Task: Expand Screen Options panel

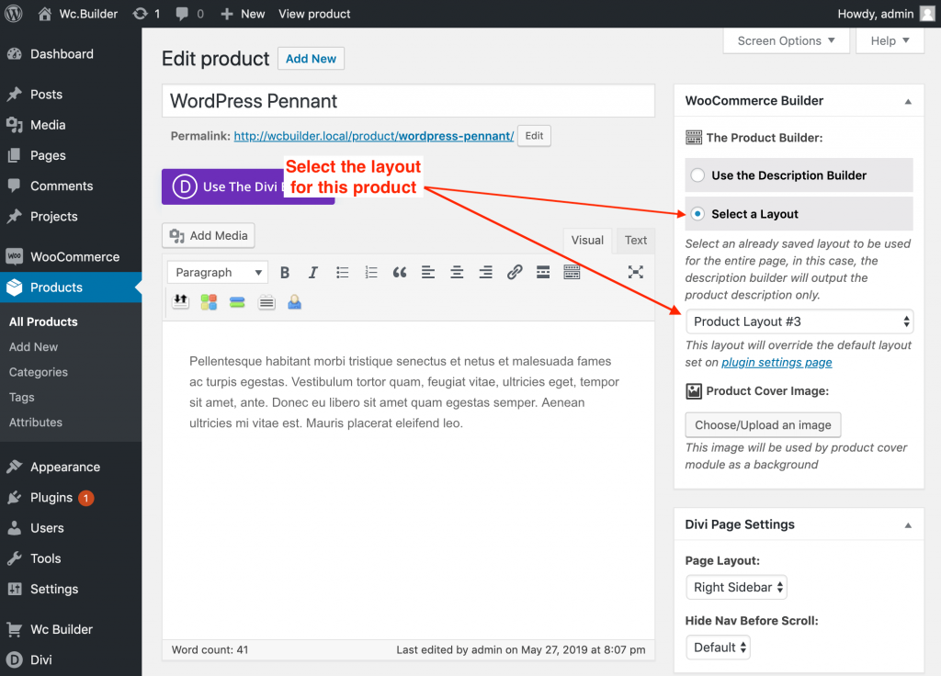Action: (x=787, y=40)
